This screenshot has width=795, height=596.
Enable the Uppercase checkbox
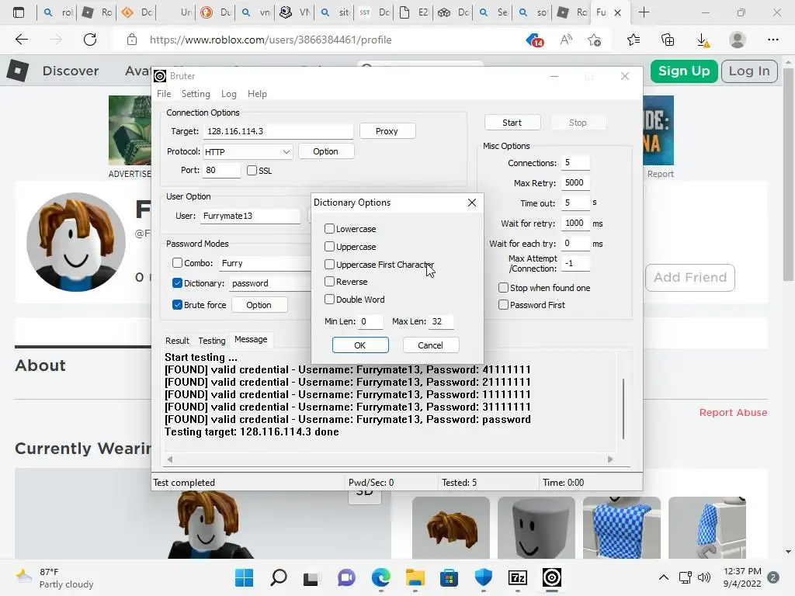coord(329,246)
